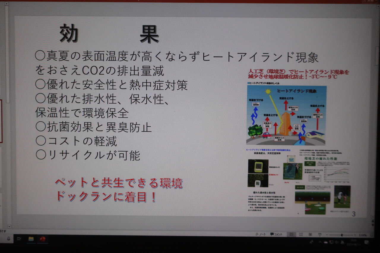This screenshot has width=380, height=253.
Task: Click the PowerPoint icon on taskbar
Action: click(x=43, y=239)
